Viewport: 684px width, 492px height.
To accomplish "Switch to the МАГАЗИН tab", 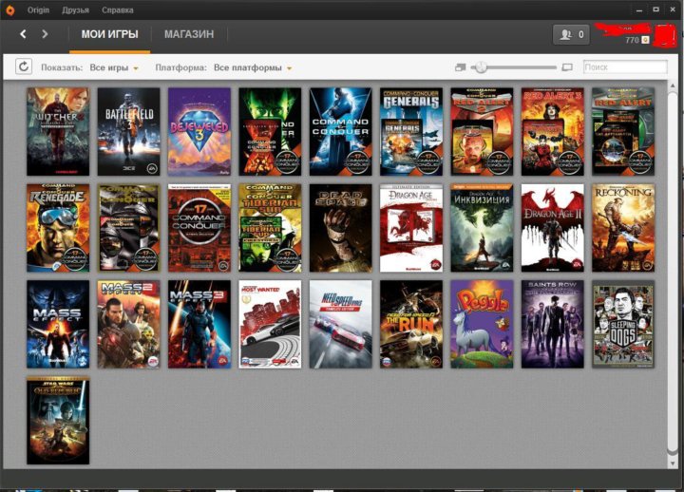I will click(189, 34).
